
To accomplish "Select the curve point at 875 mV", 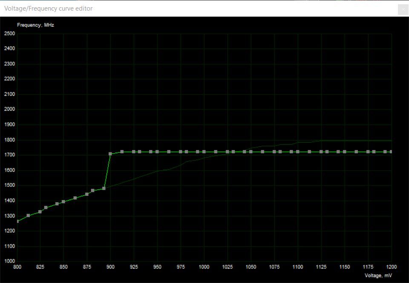I will (x=87, y=194).
